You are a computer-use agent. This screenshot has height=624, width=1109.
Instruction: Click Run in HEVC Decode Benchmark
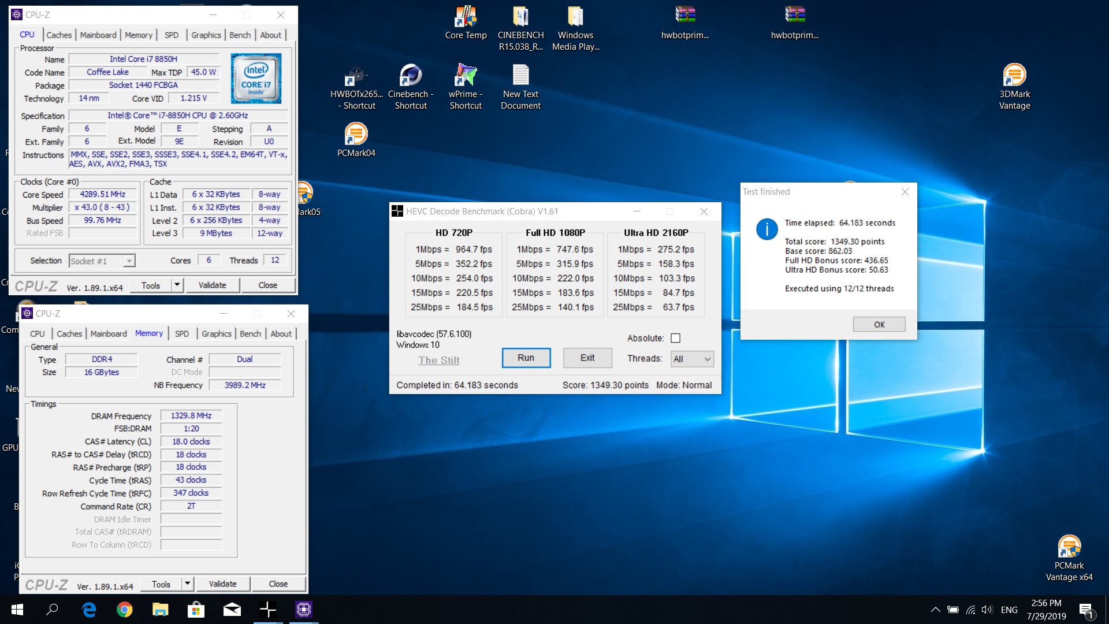click(526, 358)
